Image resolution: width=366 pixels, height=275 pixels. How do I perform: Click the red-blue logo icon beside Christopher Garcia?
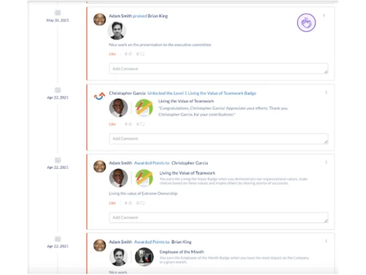pyautogui.click(x=100, y=96)
